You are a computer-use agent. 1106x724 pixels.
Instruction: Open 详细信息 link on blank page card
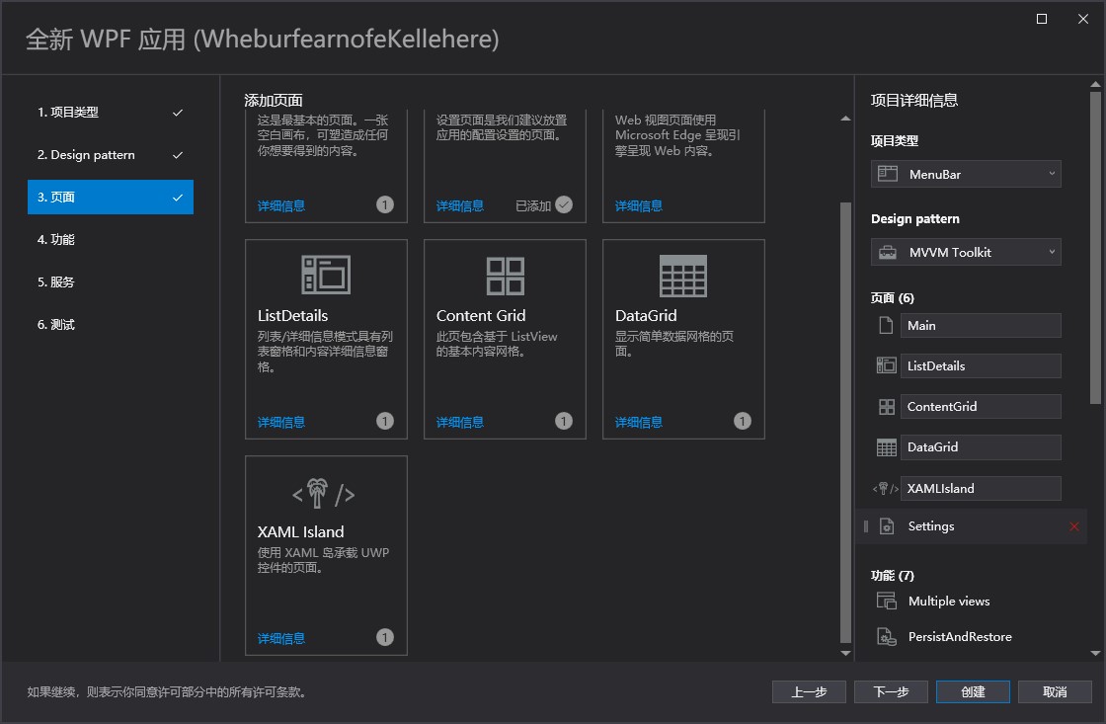pos(280,206)
